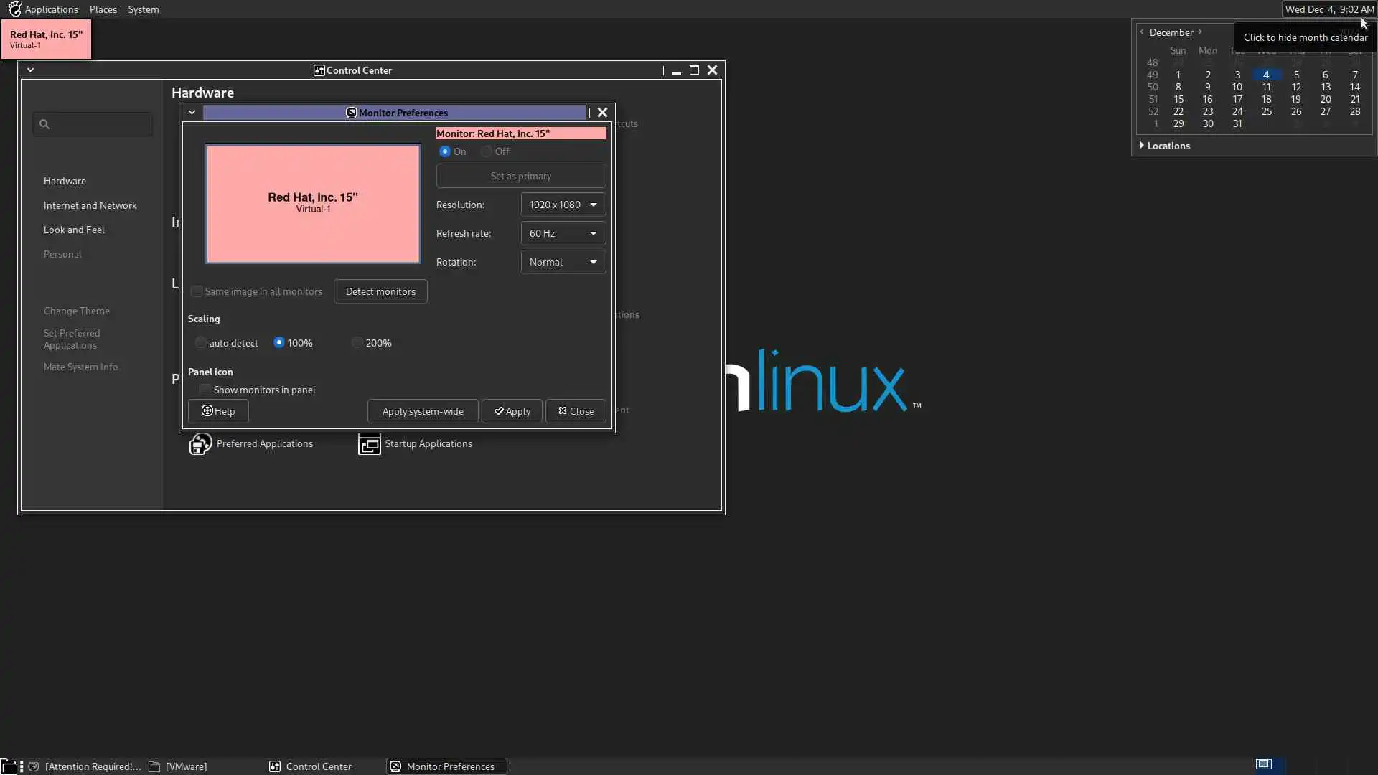Click the workspace switcher icon in the bottom right
Image resolution: width=1378 pixels, height=775 pixels.
(1264, 764)
